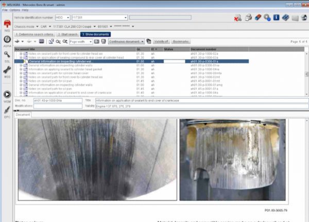Click the cylinder wall scoring photo on the left
The height and width of the screenshot is (222, 309).
coord(97,160)
